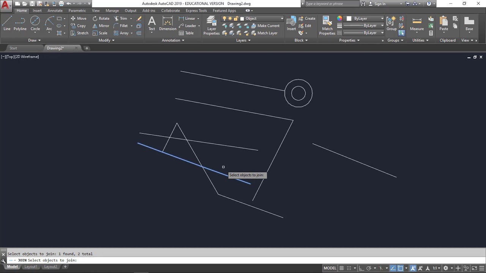Activate the Trim command
This screenshot has width=486, height=273.
(x=121, y=19)
